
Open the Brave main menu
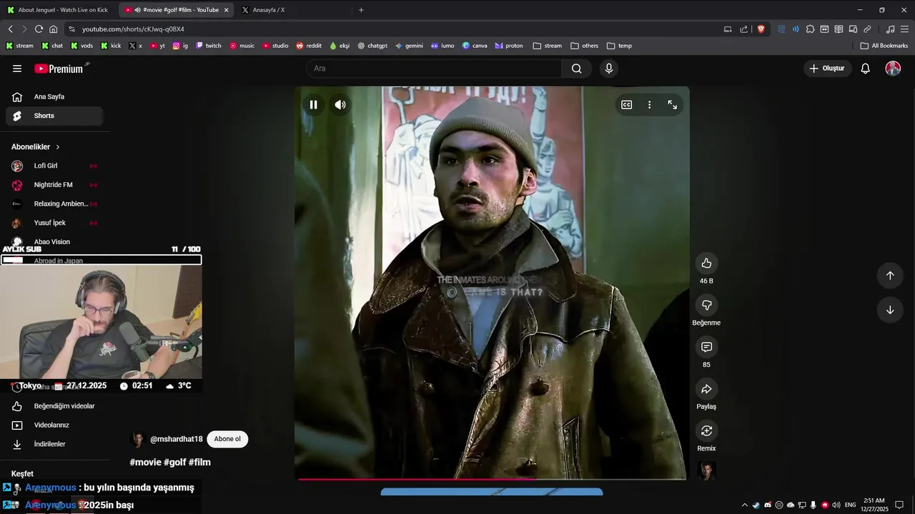tap(905, 29)
